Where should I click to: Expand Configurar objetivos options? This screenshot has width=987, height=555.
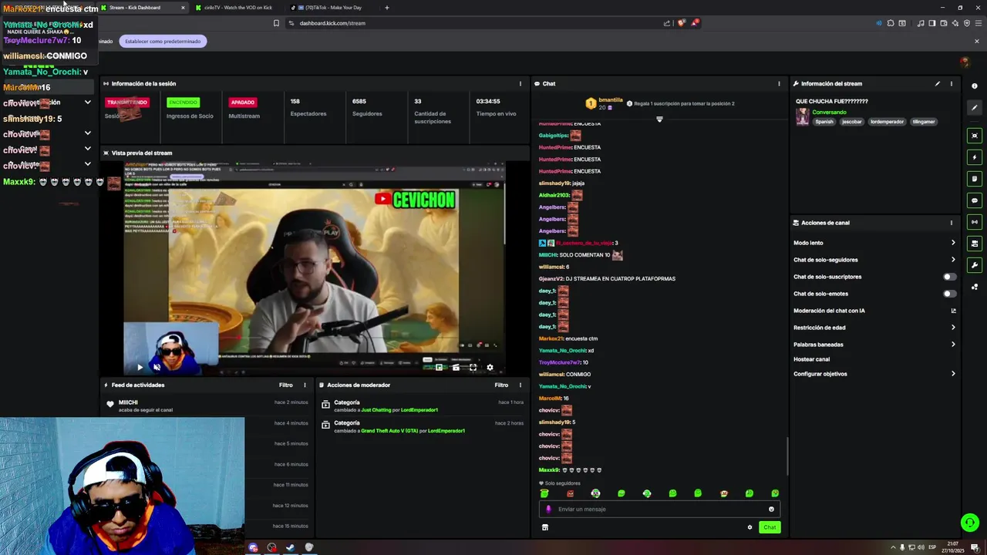tap(875, 374)
